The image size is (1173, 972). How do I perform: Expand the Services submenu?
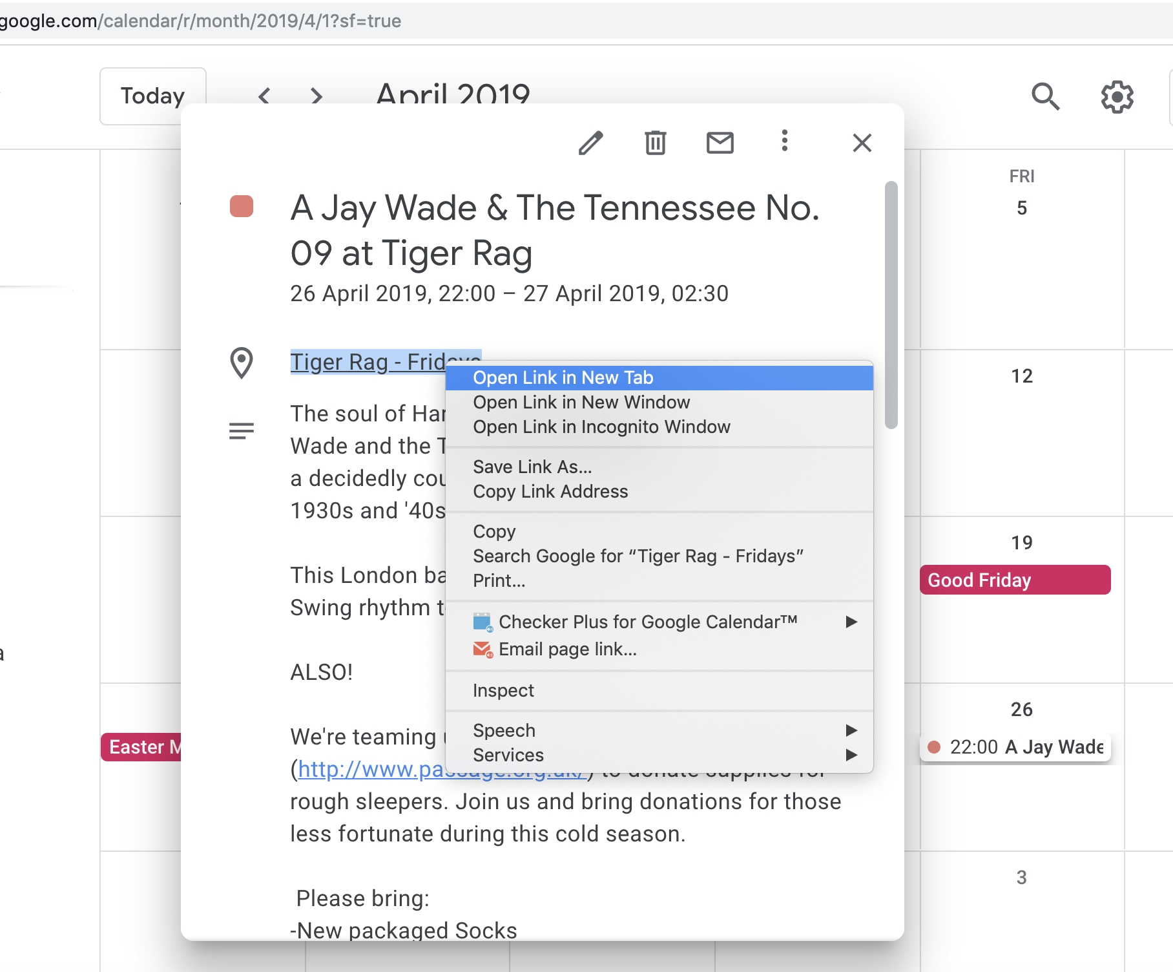pyautogui.click(x=659, y=755)
